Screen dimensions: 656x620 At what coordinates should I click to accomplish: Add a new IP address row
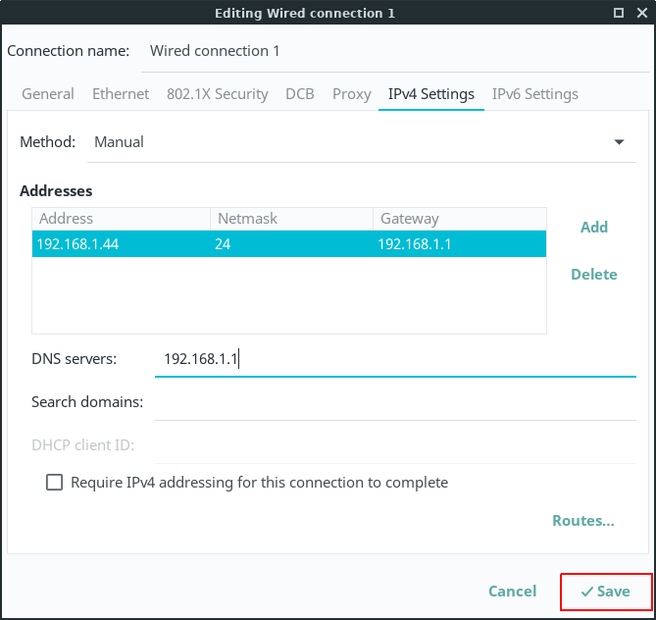point(593,228)
